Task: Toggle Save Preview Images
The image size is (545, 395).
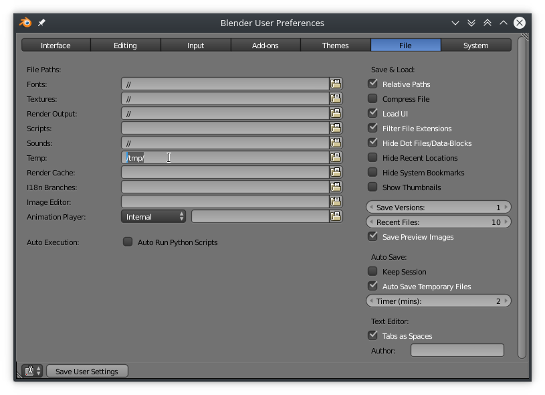Action: point(372,236)
